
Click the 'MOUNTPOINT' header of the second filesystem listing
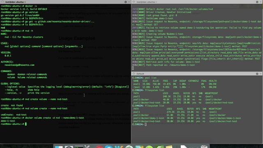pos(215,109)
